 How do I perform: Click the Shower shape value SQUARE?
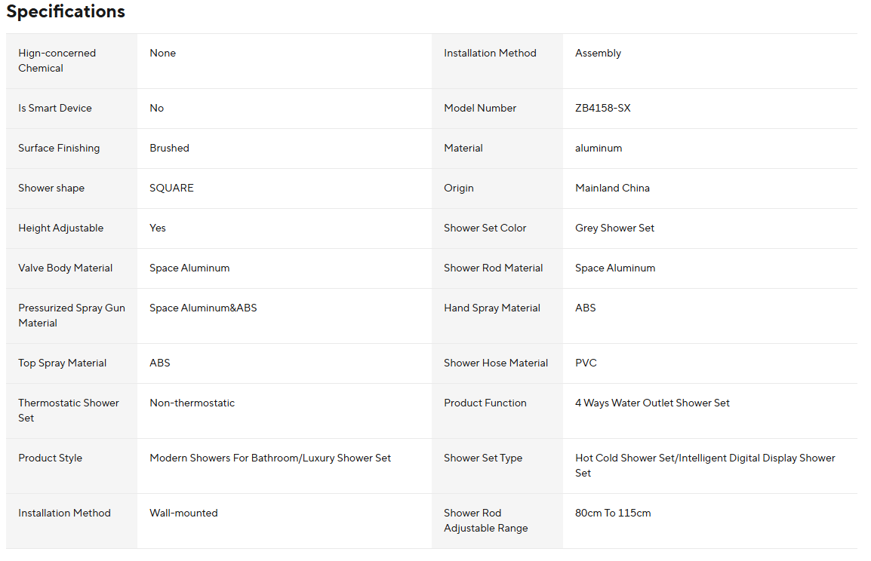tap(171, 188)
